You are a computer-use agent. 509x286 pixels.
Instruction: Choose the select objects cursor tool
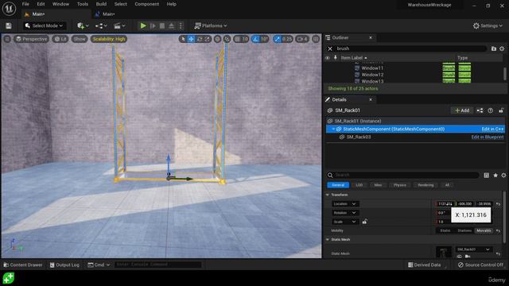pyautogui.click(x=183, y=39)
